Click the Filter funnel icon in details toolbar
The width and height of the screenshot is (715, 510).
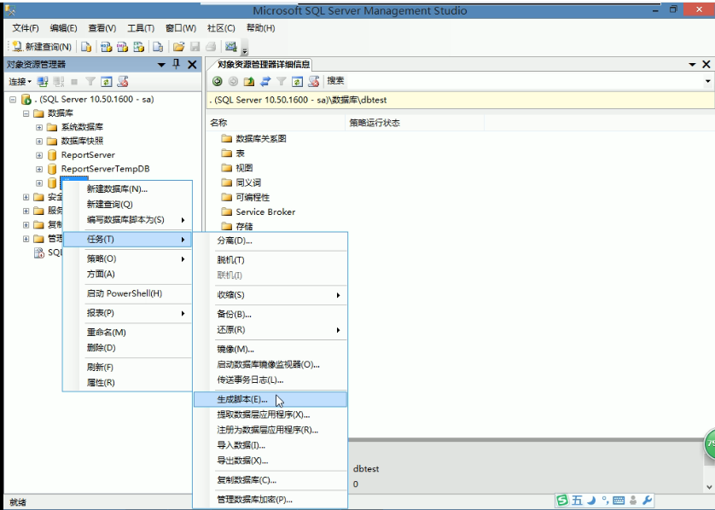(x=282, y=81)
